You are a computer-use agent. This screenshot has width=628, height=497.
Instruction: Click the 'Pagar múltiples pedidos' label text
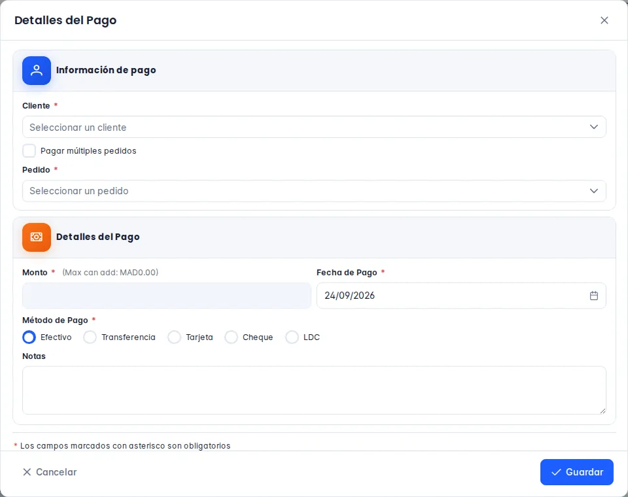[88, 151]
